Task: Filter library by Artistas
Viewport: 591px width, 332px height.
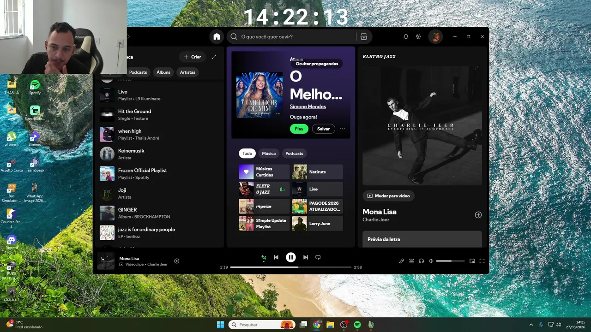Action: [188, 72]
